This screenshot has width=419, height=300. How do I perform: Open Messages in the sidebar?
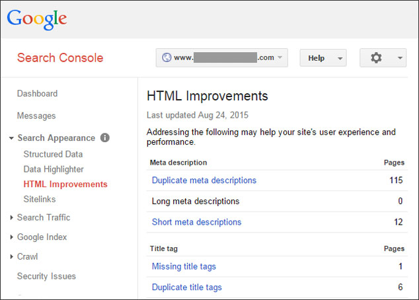point(36,116)
